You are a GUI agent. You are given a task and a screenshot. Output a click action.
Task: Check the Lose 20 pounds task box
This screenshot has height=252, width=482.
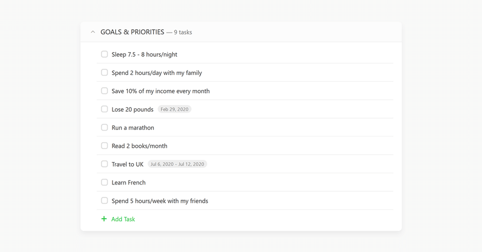pos(104,109)
